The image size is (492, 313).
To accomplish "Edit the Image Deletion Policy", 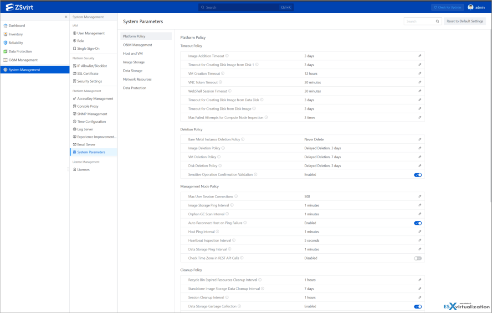I will 420,148.
